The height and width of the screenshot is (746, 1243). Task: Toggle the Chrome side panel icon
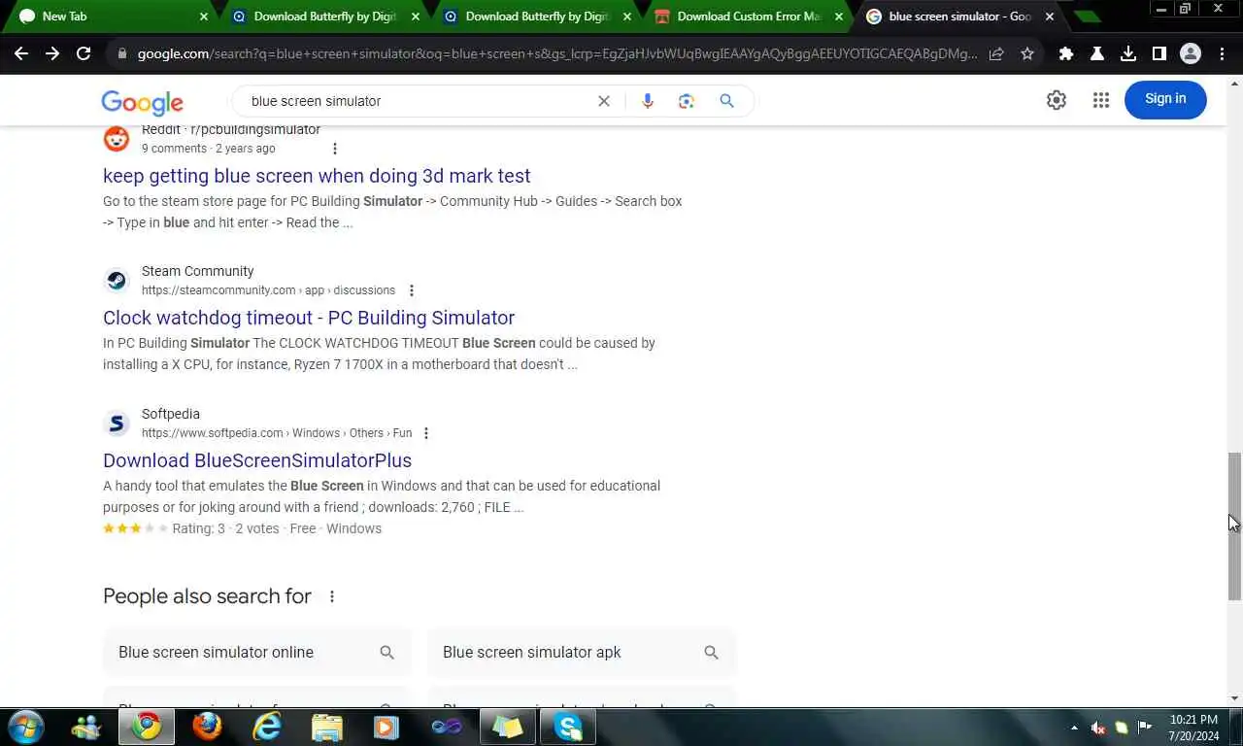[1159, 54]
